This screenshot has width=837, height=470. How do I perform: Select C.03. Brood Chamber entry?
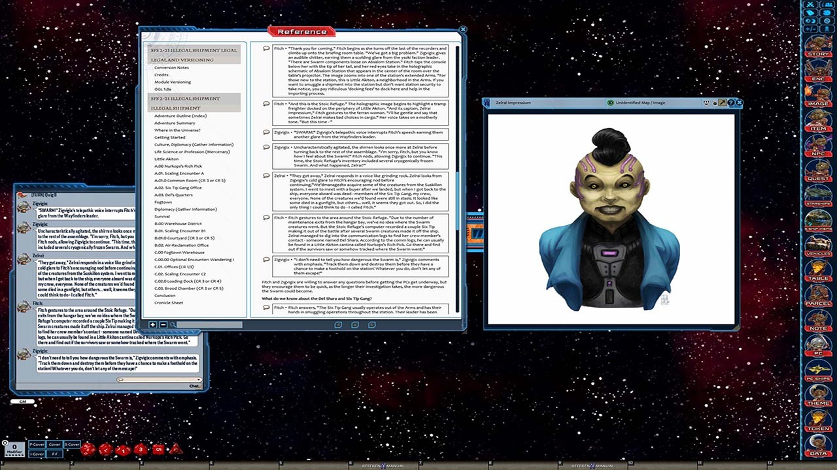(188, 288)
